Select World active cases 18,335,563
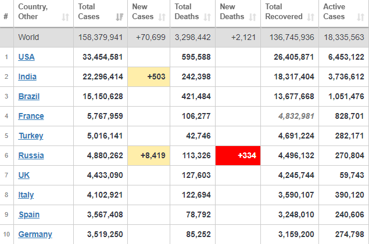This screenshot has width=369, height=244. click(x=344, y=37)
